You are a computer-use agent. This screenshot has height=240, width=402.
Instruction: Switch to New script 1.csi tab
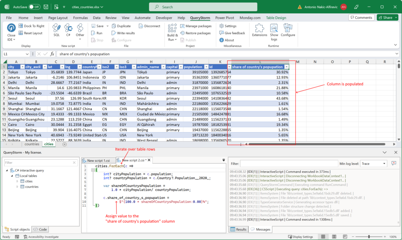(x=98, y=160)
